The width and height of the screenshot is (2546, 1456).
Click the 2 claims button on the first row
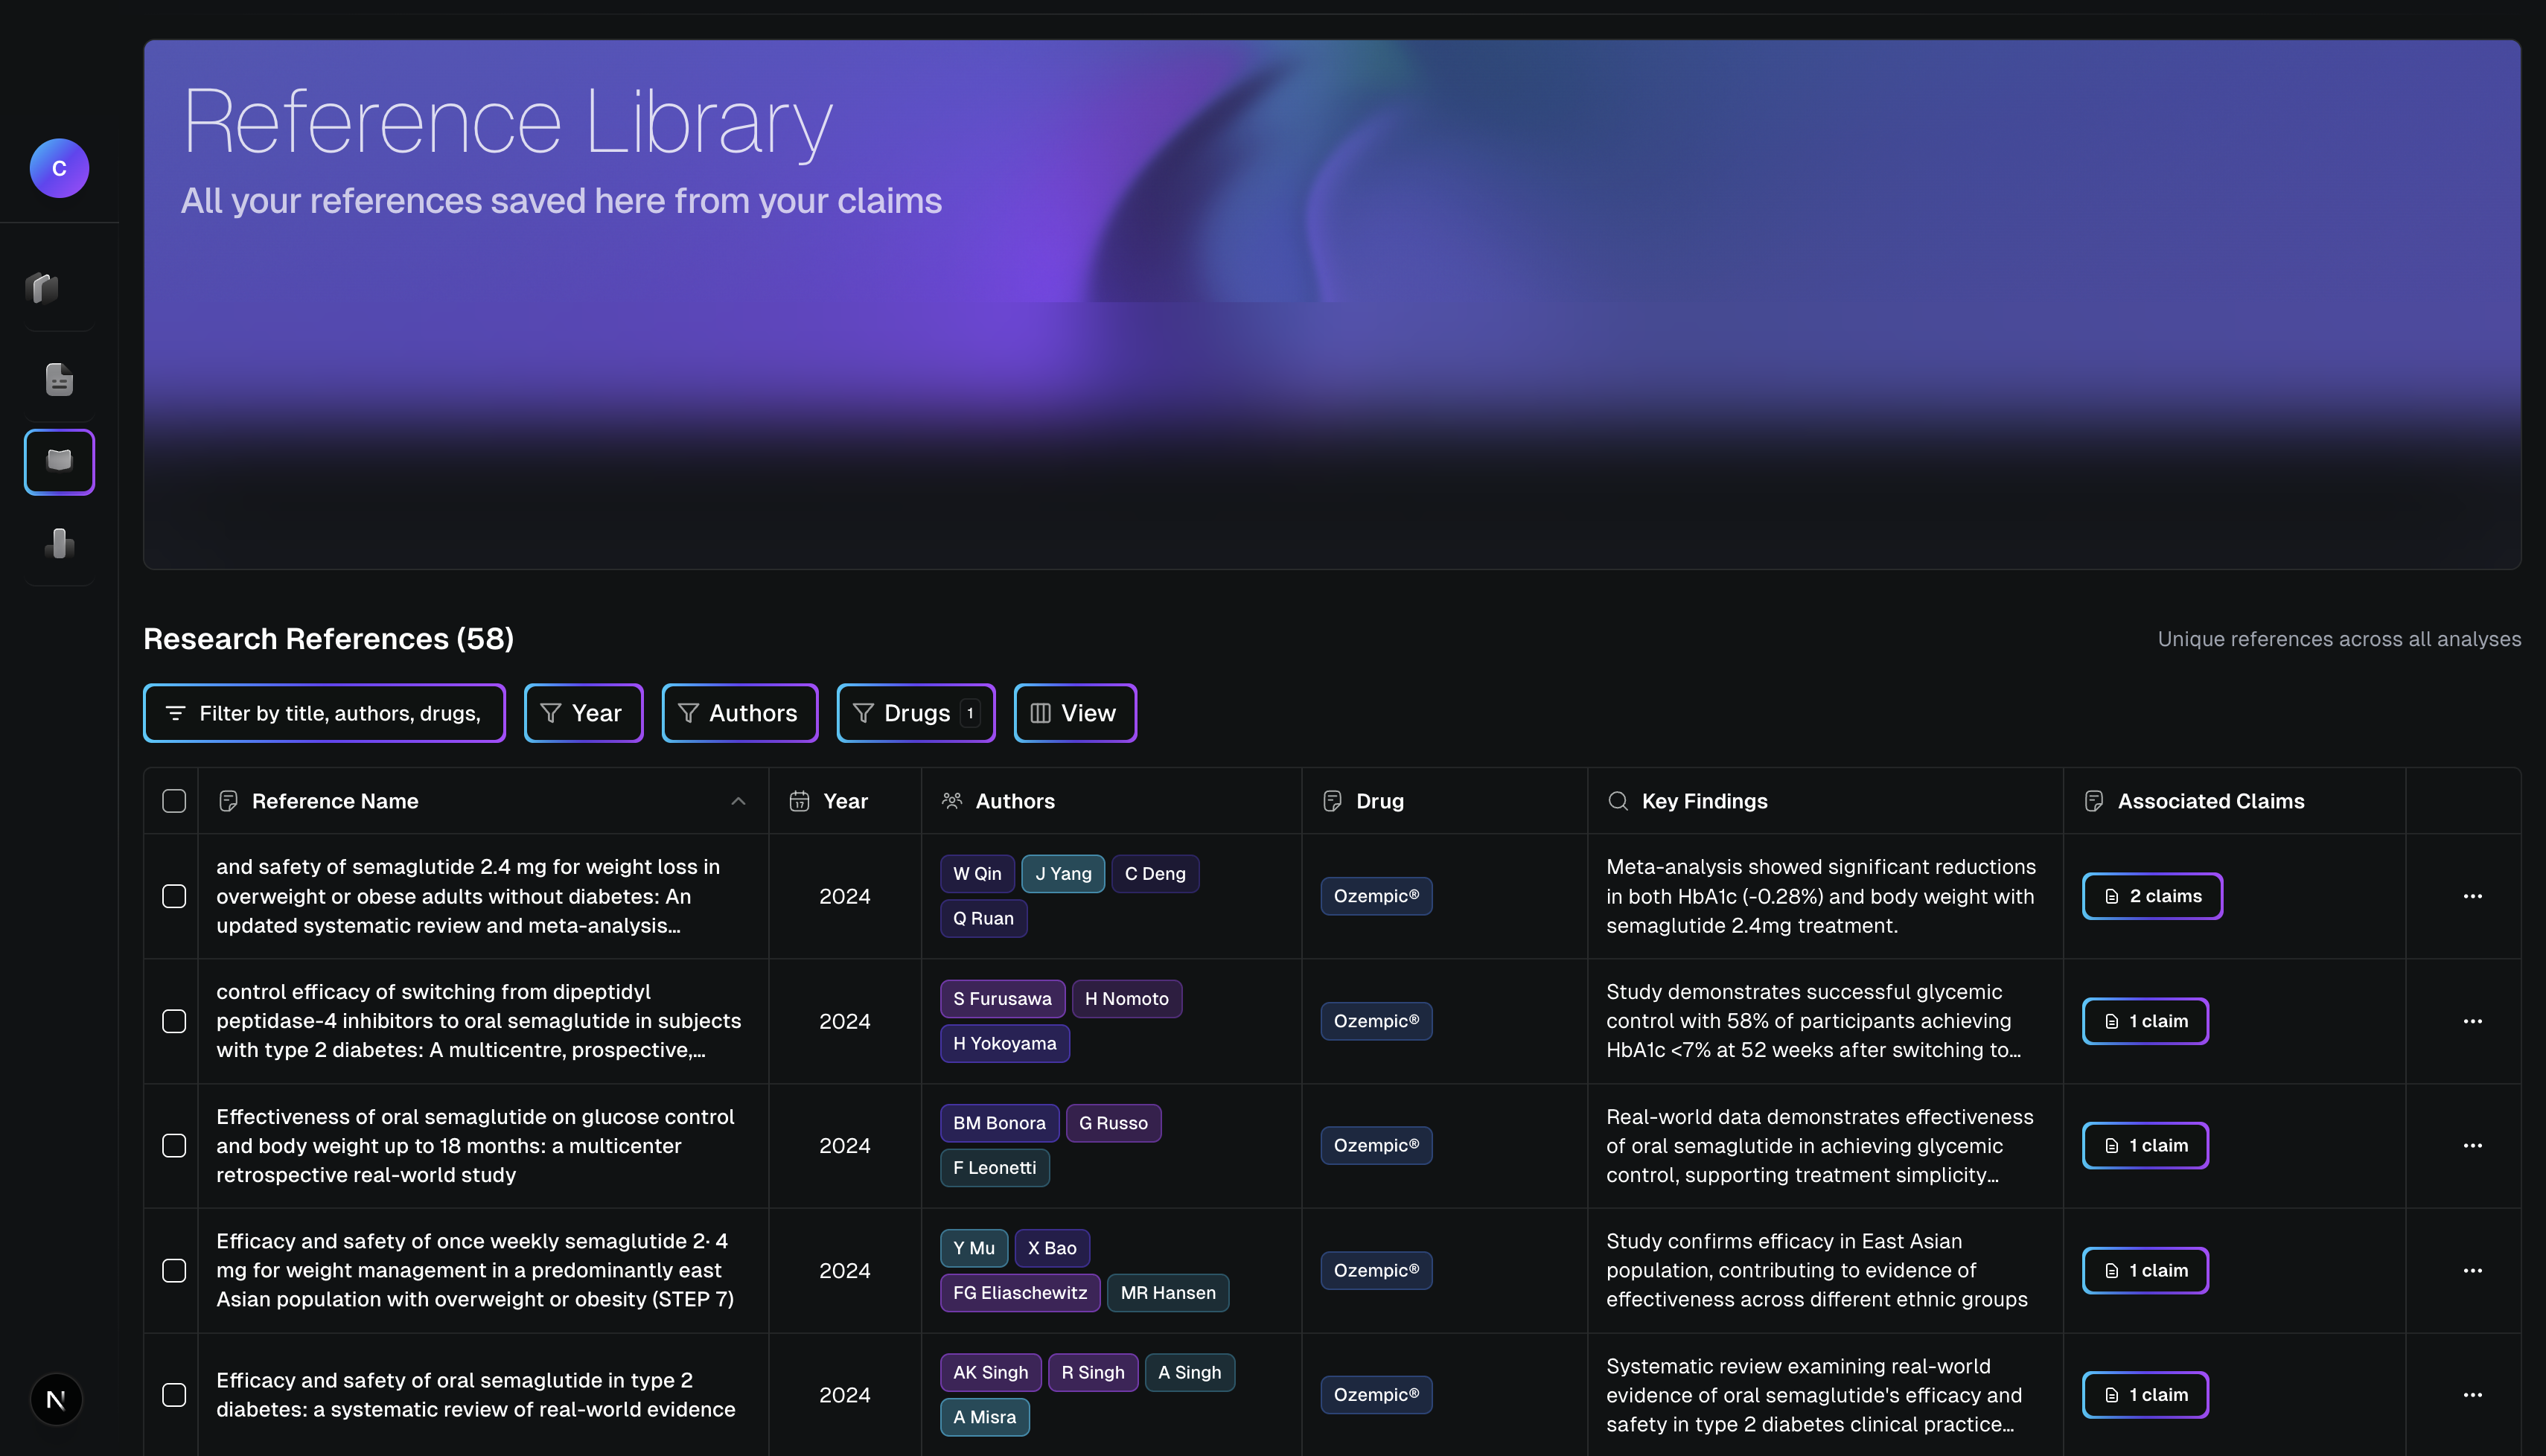point(2152,896)
